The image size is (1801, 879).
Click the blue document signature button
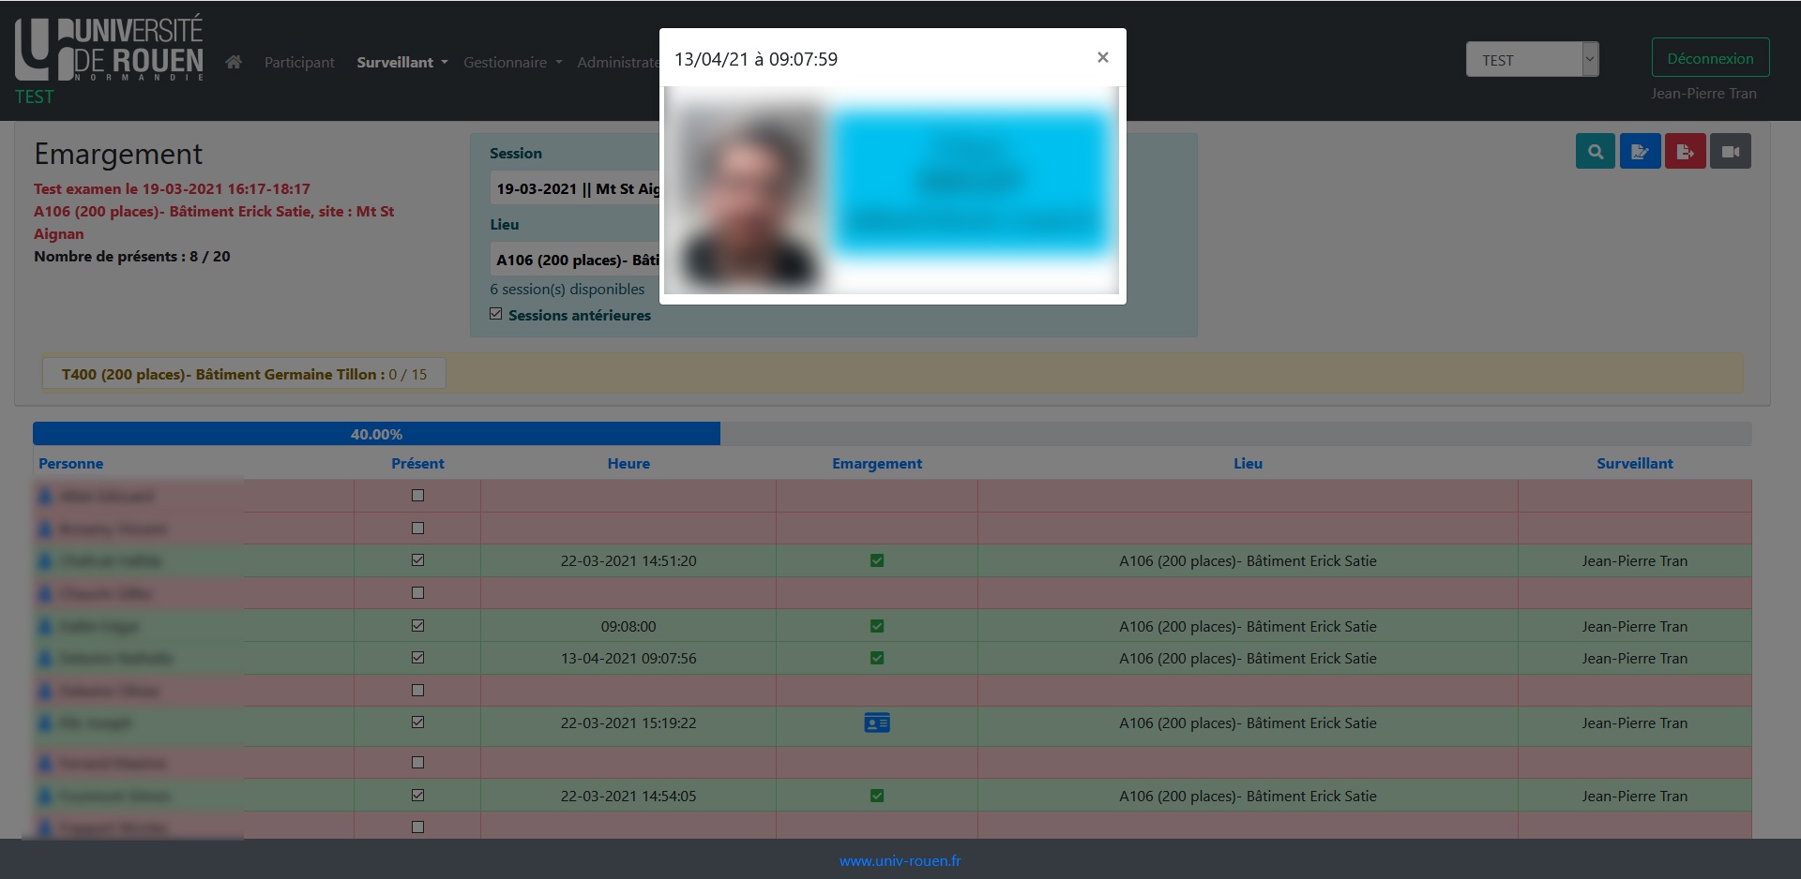pos(1640,152)
